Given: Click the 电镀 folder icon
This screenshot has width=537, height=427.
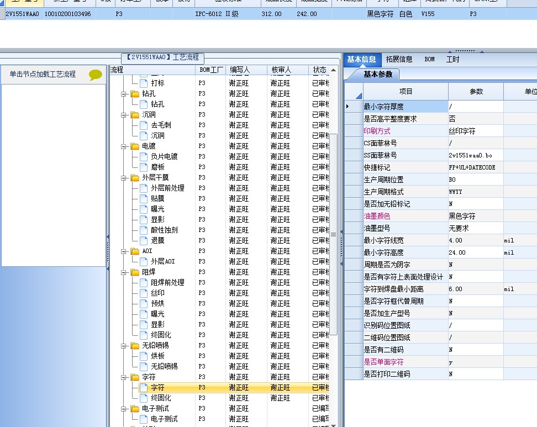Looking at the screenshot, I should pyautogui.click(x=135, y=146).
